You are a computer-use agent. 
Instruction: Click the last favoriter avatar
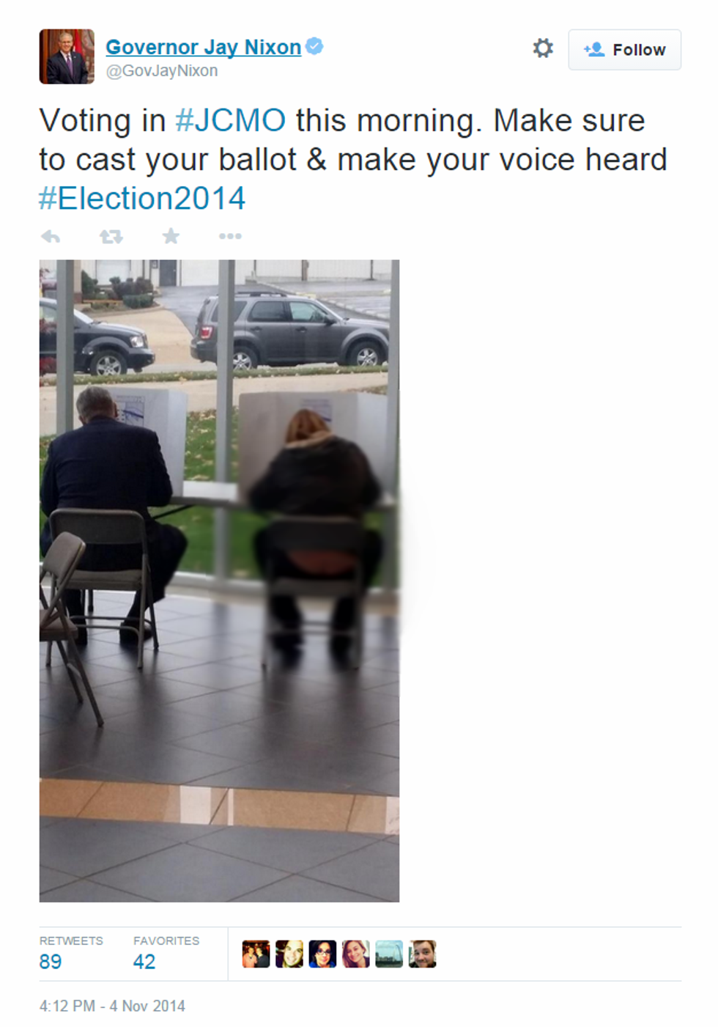coord(423,954)
